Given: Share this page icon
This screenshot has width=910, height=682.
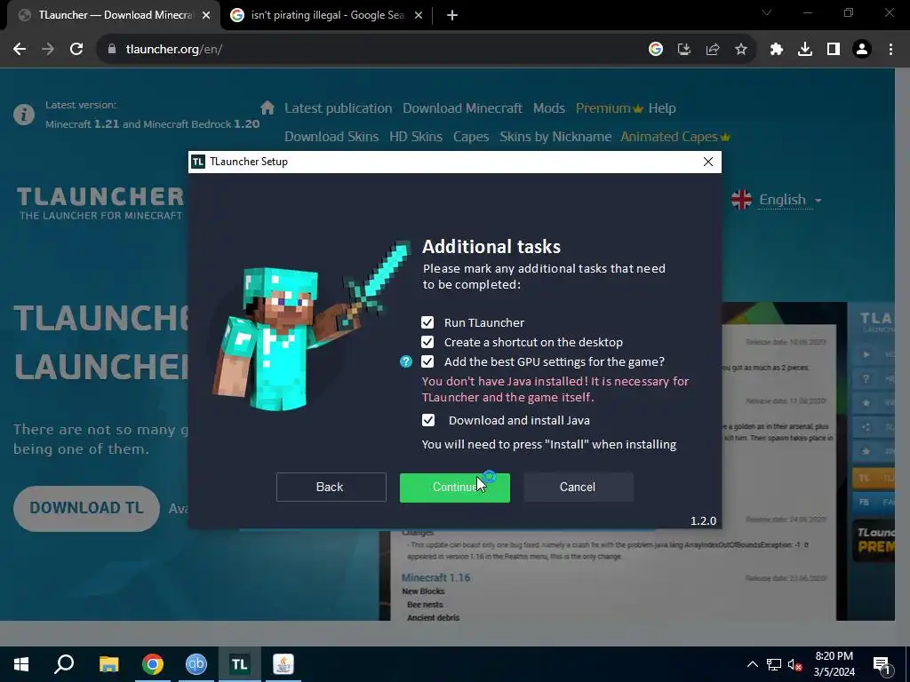Looking at the screenshot, I should (713, 50).
